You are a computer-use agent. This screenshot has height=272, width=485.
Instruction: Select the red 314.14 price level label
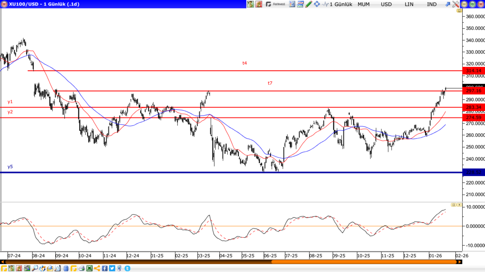473,71
